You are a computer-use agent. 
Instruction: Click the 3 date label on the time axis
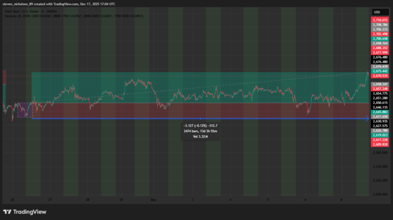193,200
